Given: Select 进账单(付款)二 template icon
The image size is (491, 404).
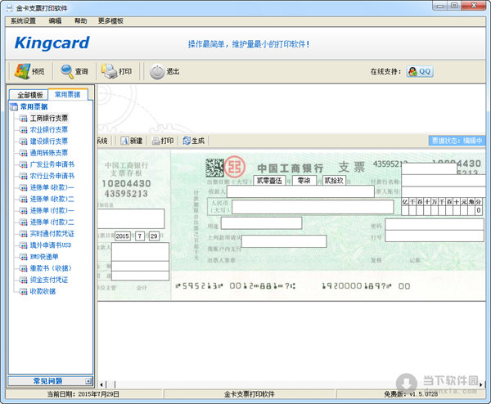Looking at the screenshot, I should click(x=23, y=222).
